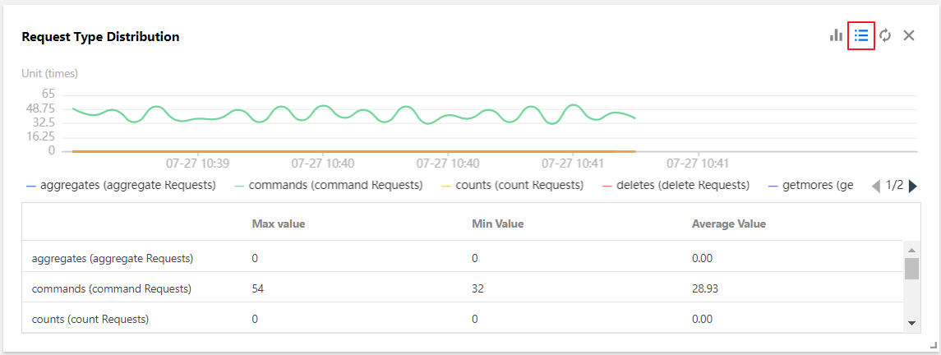941x355 pixels.
Task: Click the table scrollbar down arrow
Action: coord(911,323)
